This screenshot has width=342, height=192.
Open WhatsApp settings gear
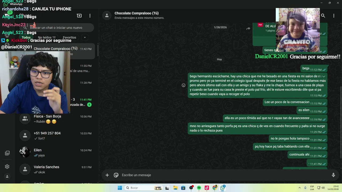[x=7, y=167]
